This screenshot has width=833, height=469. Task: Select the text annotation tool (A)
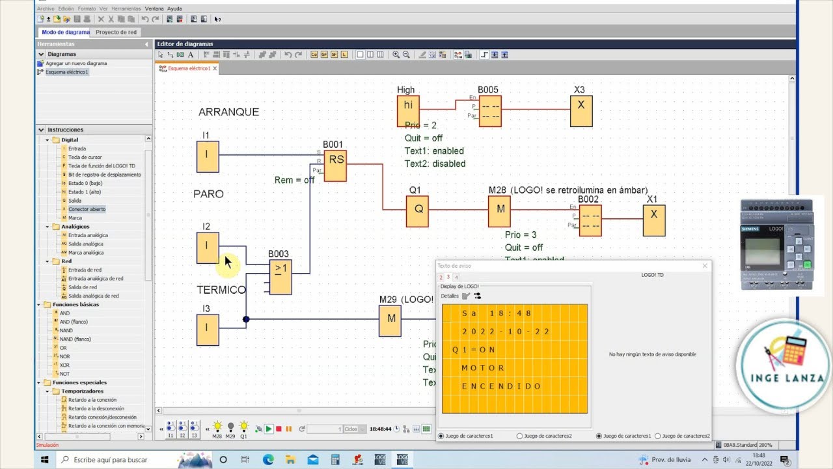point(191,55)
